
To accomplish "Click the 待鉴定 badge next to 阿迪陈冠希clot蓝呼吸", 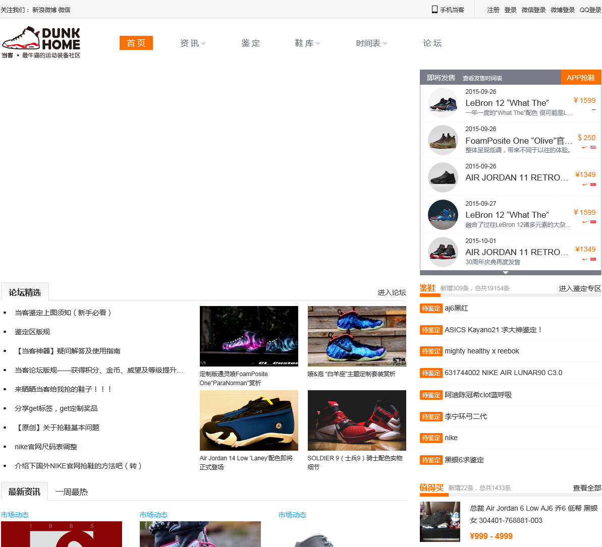I will coord(431,395).
